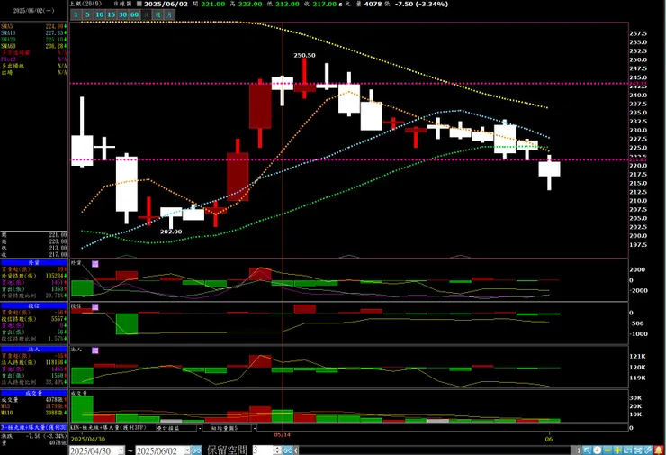Click the GO button next to end date
This screenshot has height=455, width=666.
[196, 450]
